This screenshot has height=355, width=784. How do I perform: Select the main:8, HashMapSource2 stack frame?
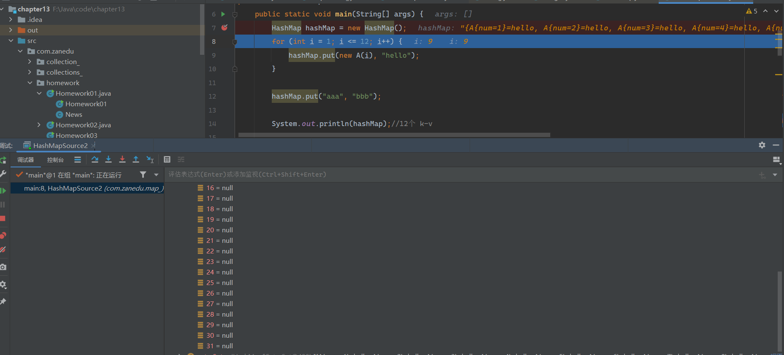coord(87,188)
